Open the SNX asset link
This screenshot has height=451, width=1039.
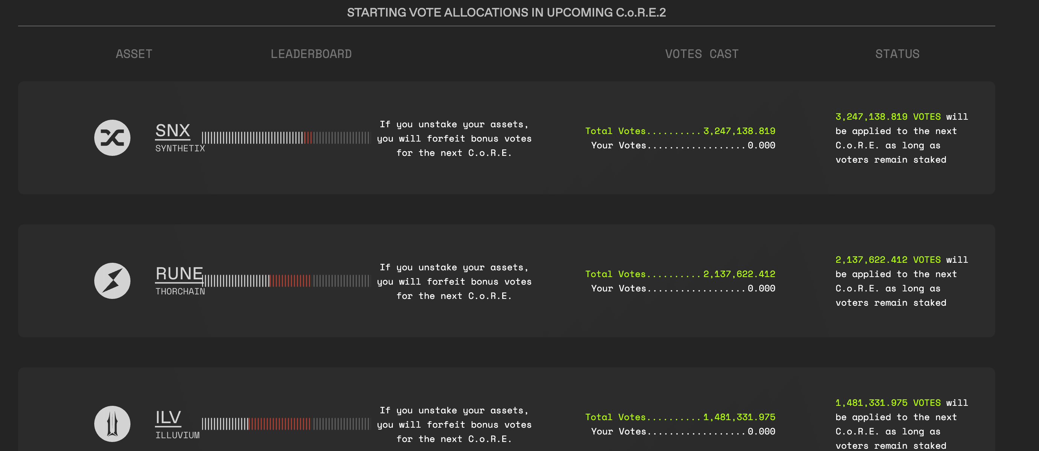click(173, 131)
